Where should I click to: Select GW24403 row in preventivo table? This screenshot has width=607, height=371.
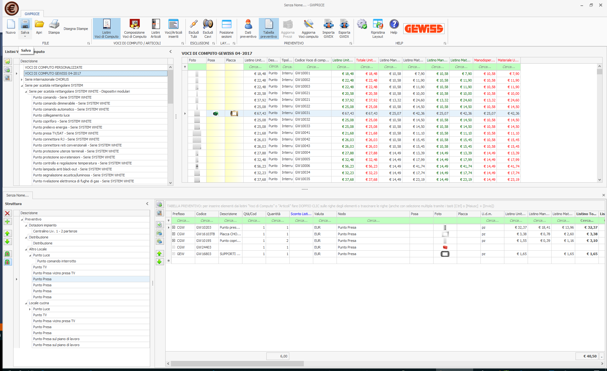(387, 247)
